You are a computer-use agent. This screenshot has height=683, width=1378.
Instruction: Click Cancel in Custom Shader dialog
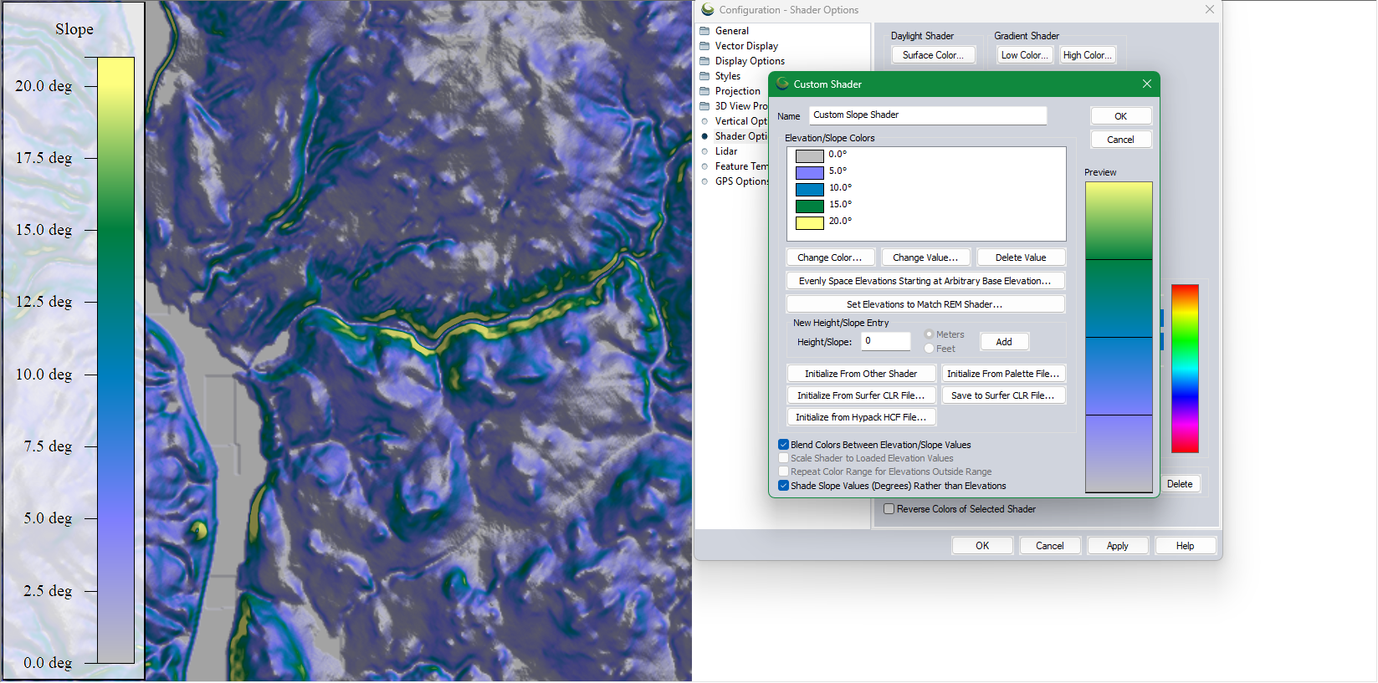click(x=1121, y=140)
